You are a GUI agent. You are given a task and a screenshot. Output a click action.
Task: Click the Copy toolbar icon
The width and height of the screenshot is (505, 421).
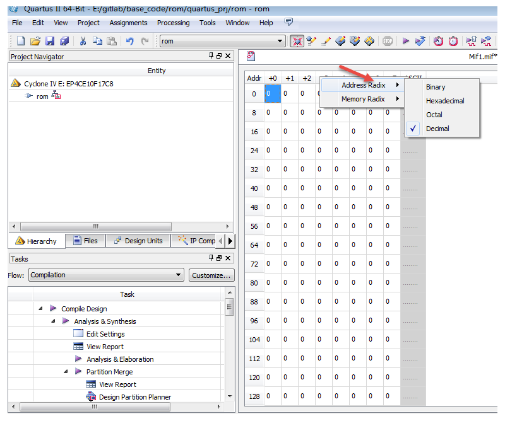coord(97,41)
